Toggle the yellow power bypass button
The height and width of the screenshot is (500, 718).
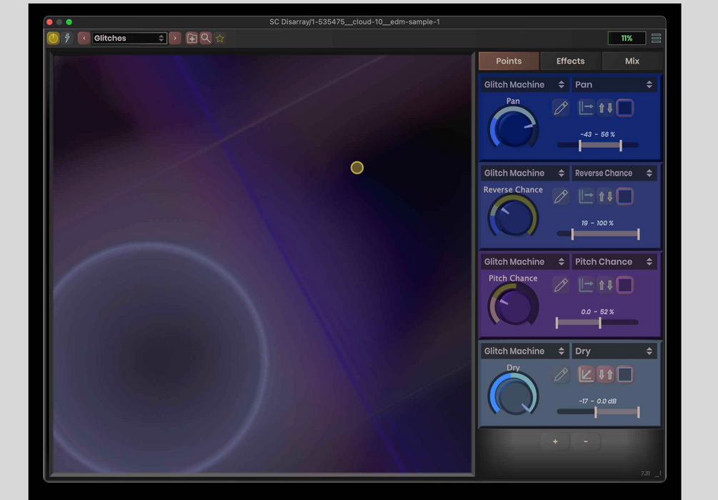[x=53, y=38]
